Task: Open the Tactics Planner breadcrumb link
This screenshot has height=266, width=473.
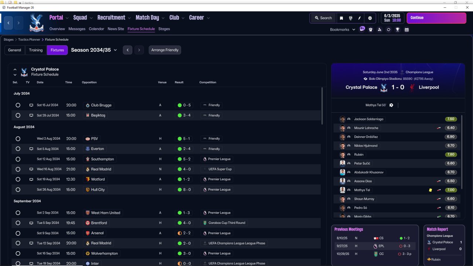Action: (x=28, y=40)
